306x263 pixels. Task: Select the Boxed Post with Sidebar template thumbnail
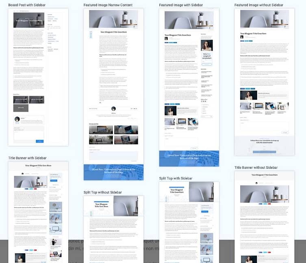(x=38, y=77)
